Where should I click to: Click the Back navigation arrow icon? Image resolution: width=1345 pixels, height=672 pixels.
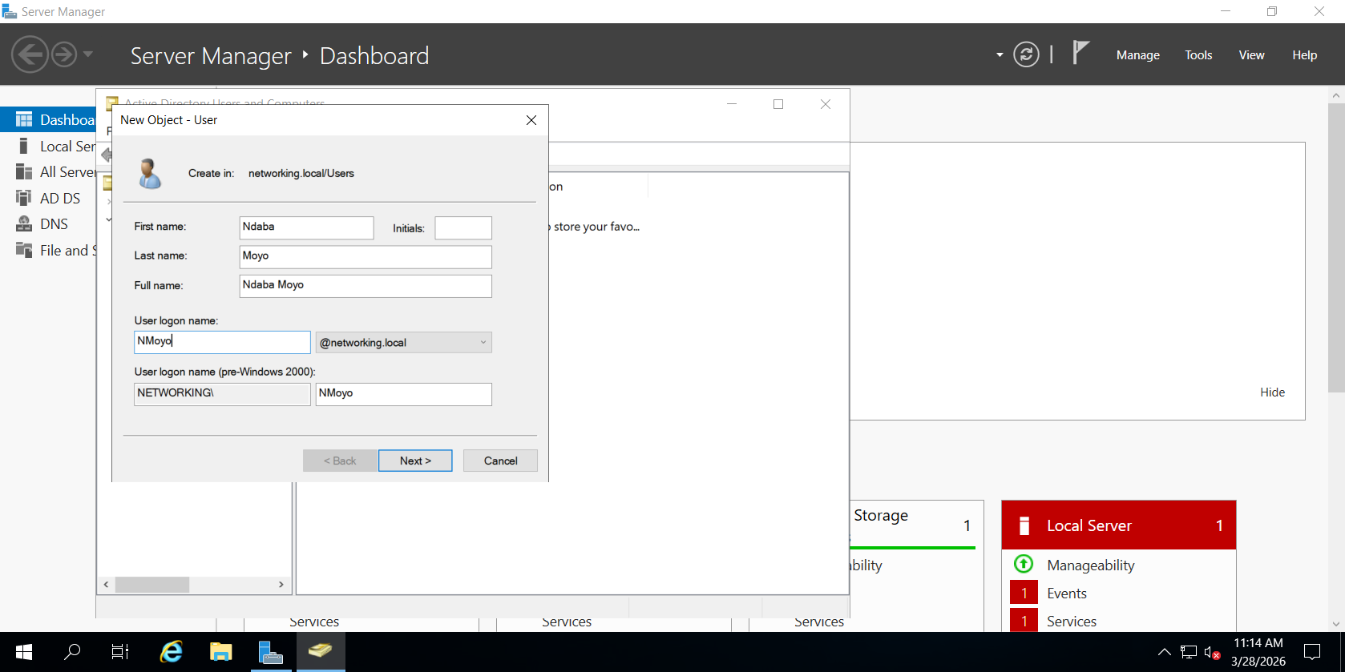tap(30, 54)
